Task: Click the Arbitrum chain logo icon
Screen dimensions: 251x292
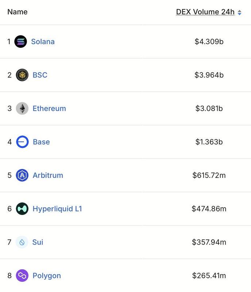Action: click(x=22, y=175)
